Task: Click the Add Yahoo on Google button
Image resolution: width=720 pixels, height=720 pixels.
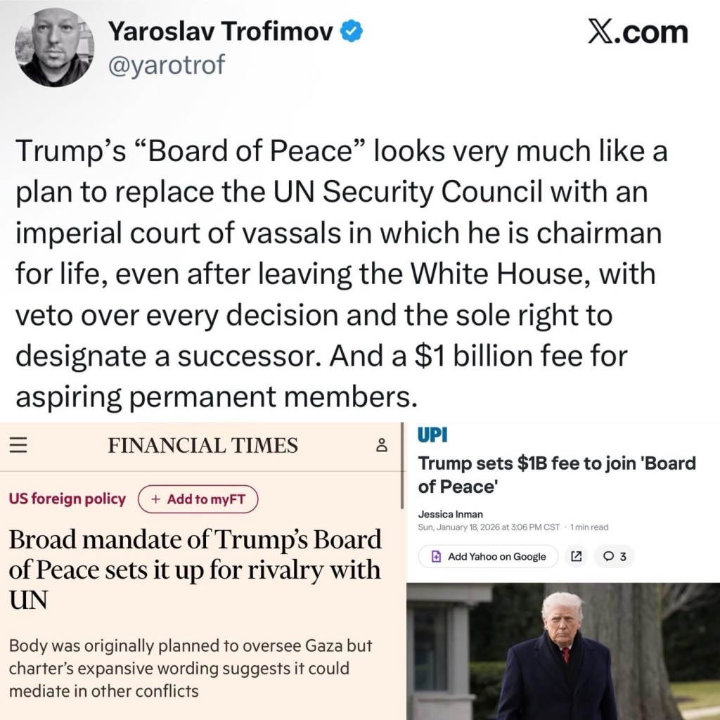Action: (489, 557)
